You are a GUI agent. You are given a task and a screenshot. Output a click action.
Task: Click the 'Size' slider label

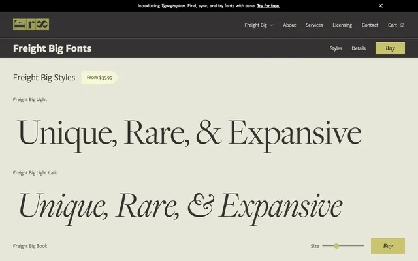tap(315, 246)
